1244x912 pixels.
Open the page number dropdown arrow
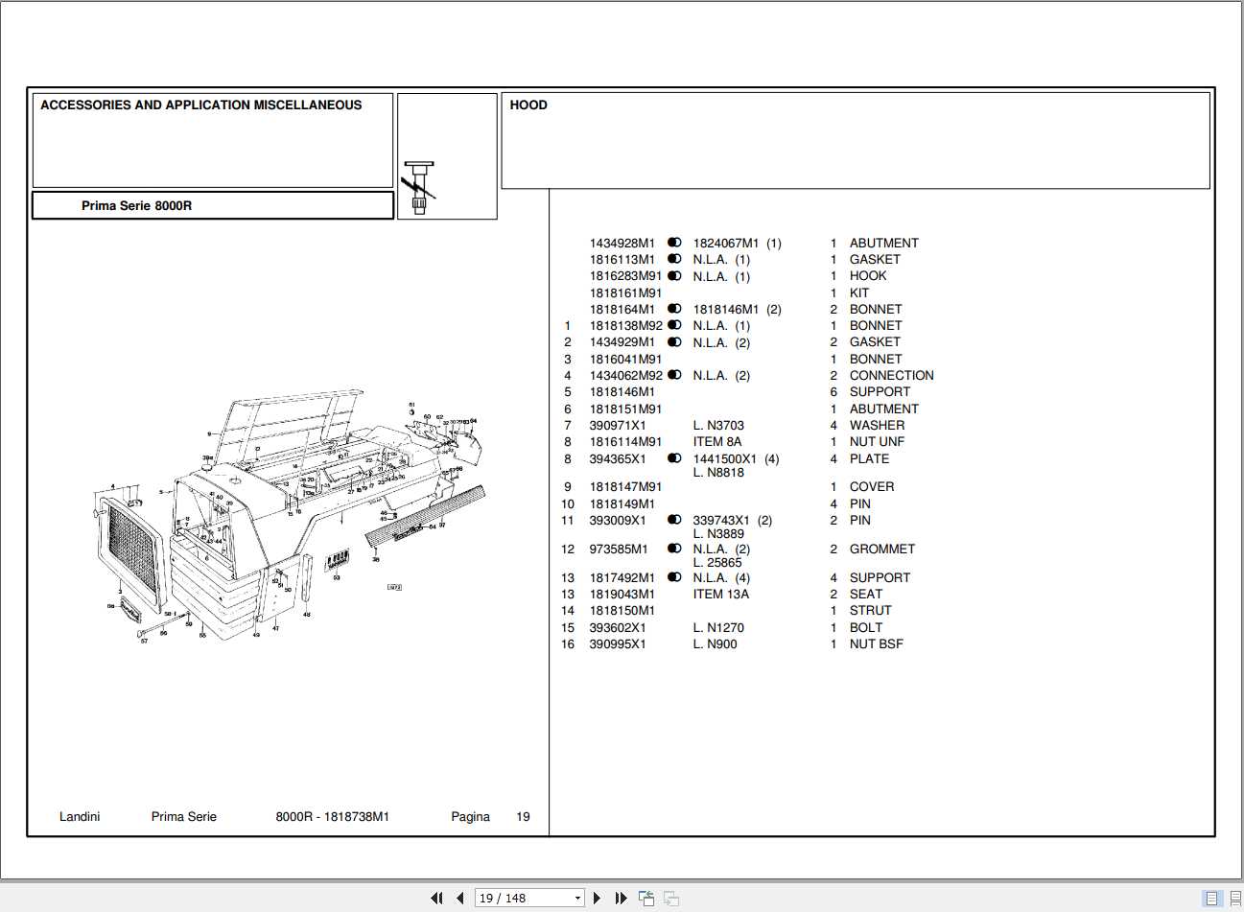(577, 899)
